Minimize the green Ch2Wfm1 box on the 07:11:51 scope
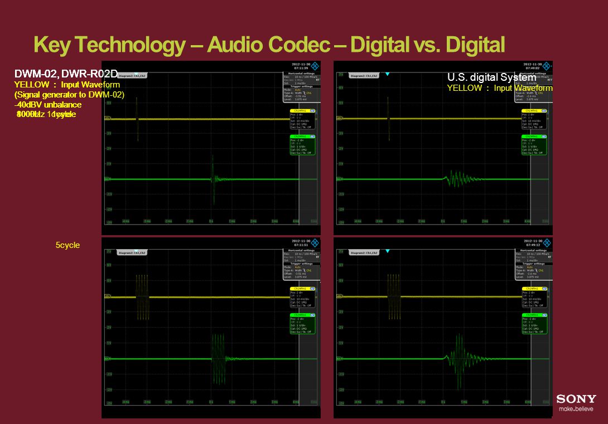The width and height of the screenshot is (608, 424). click(312, 315)
